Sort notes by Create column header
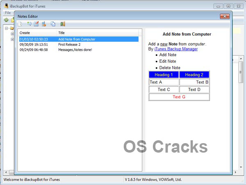Image resolution: width=246 pixels, height=185 pixels. 38,33
